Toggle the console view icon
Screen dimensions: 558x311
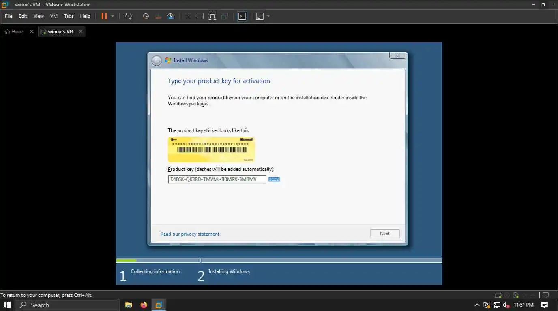tap(242, 16)
